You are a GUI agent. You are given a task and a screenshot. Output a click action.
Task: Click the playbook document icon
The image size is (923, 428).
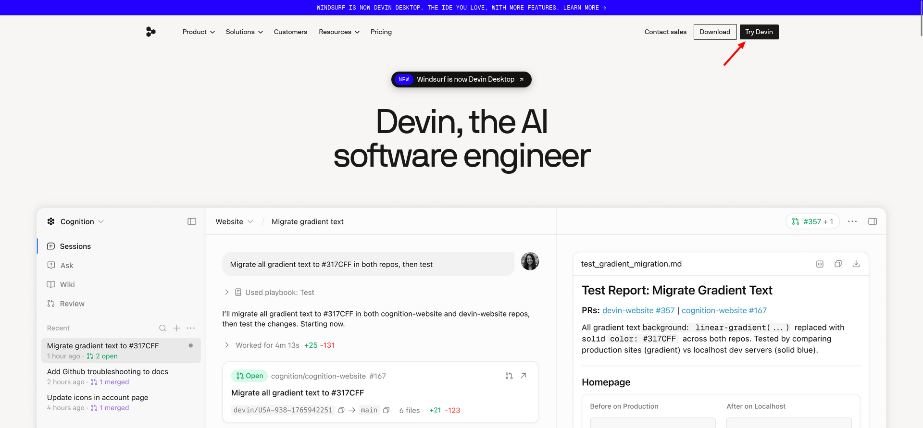238,292
